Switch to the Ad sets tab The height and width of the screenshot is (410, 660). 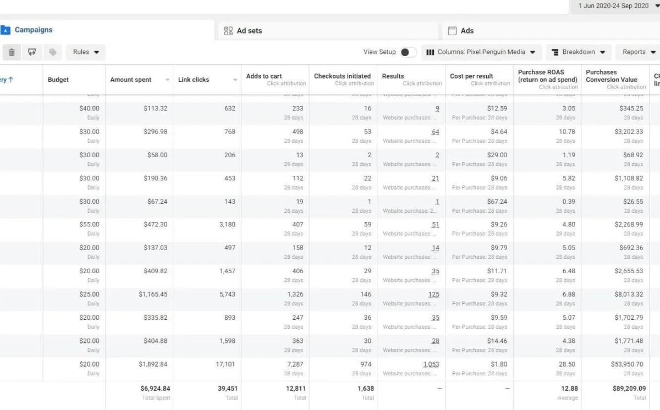click(249, 31)
